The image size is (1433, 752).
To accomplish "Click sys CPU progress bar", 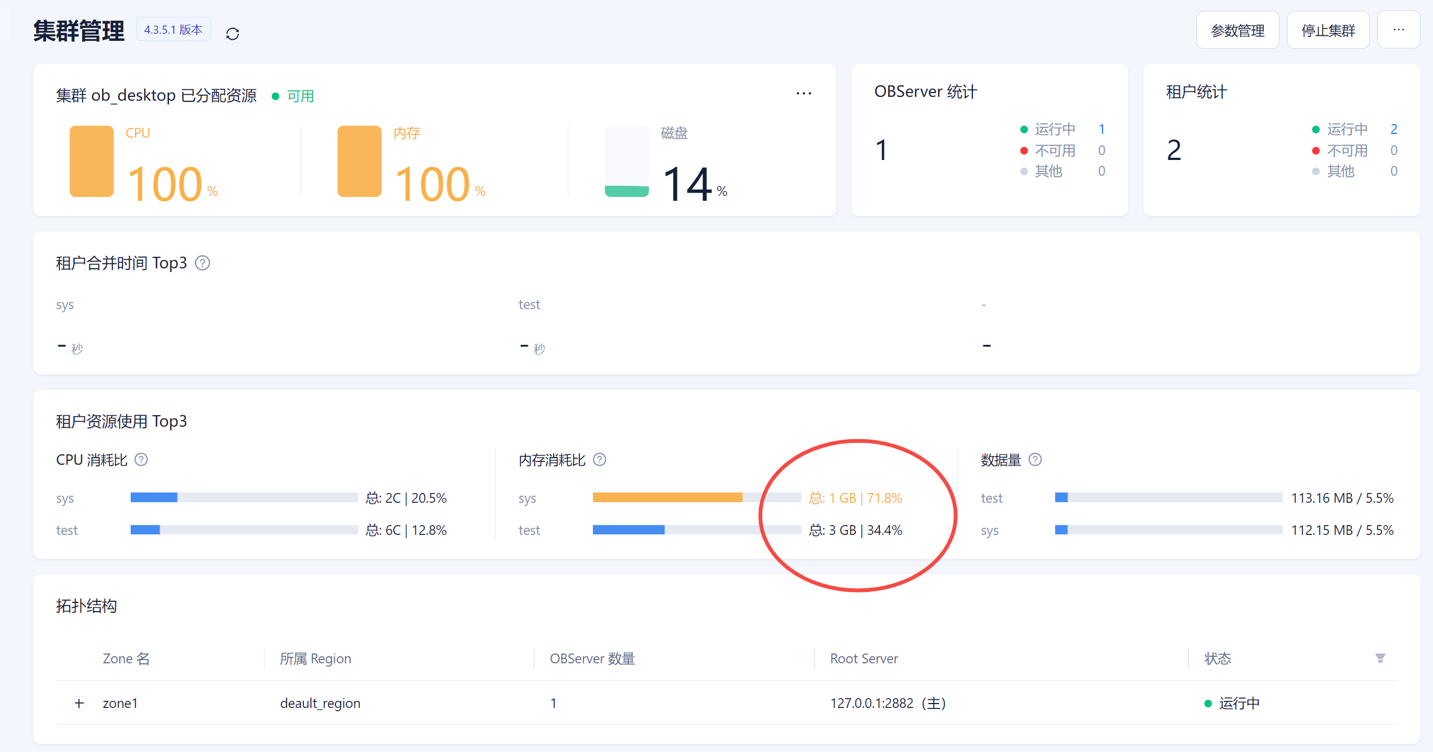I will (244, 497).
